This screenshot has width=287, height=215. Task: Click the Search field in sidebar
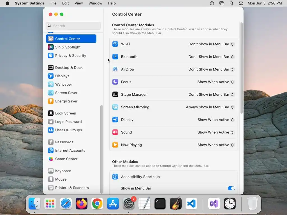click(73, 26)
